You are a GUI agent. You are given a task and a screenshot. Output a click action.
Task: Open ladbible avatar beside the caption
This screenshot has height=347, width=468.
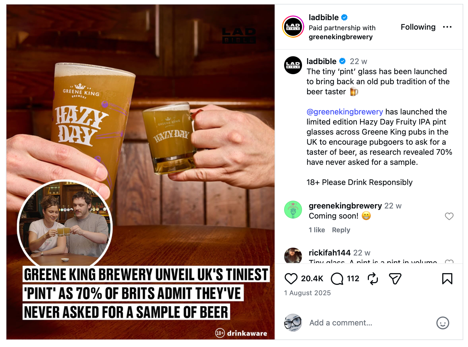[x=293, y=65]
